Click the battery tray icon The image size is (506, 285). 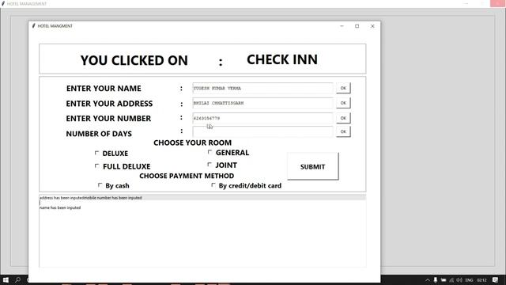[x=444, y=280]
